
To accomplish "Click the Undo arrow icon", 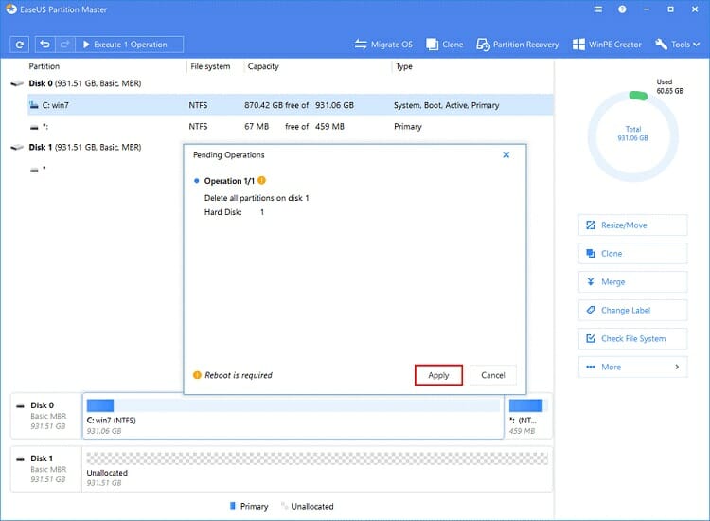I will [x=45, y=45].
